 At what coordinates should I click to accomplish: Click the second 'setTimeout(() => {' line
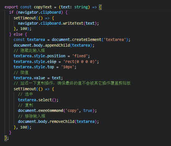click(34, 89)
